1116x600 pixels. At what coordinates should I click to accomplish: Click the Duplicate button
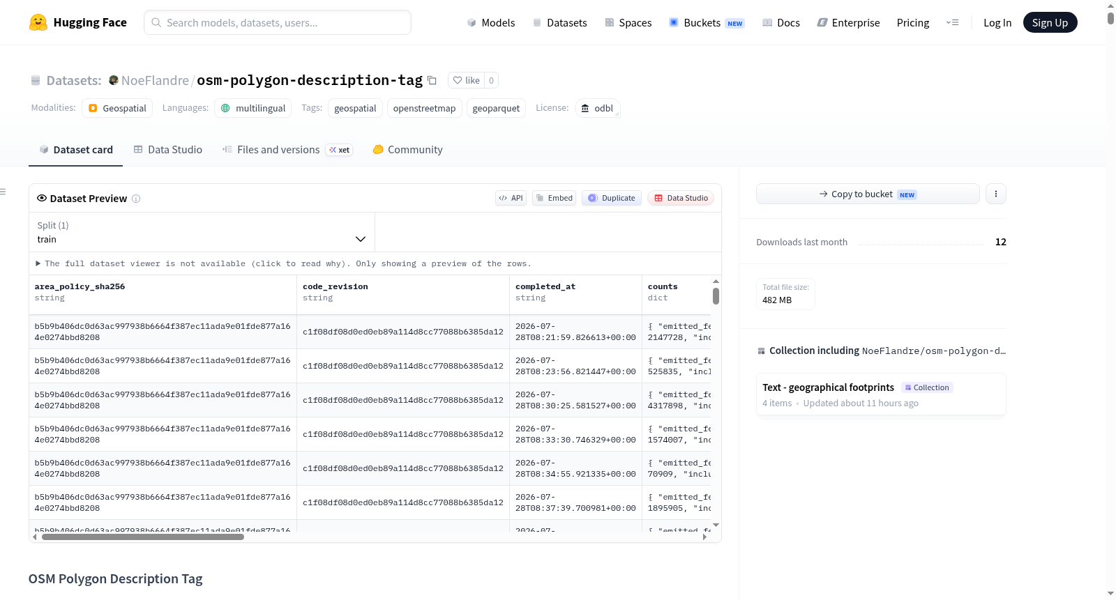612,198
